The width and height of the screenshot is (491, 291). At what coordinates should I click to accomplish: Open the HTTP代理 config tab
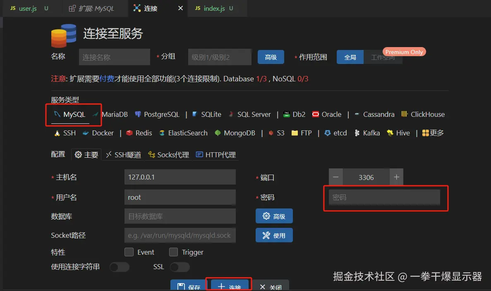point(216,155)
